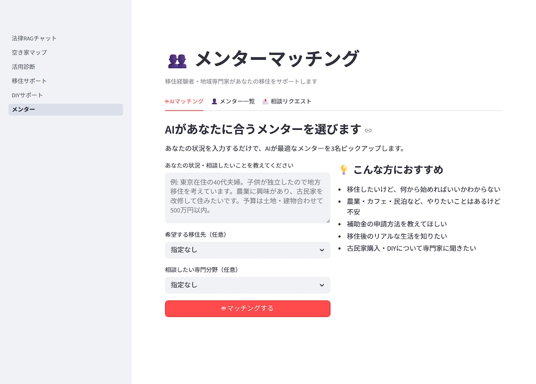Click the label あなたの状況・相談したいことを教えてください
Screen dimensions: 536x384
coord(229,165)
